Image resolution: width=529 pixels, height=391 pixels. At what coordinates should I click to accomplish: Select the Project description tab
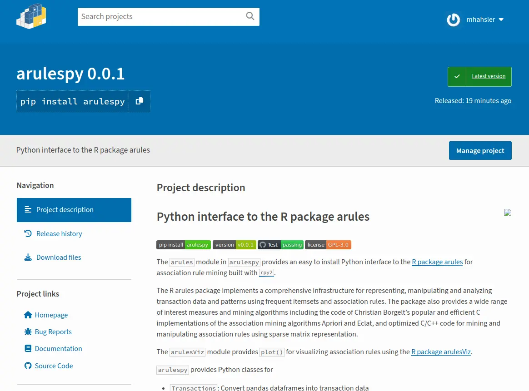(74, 210)
